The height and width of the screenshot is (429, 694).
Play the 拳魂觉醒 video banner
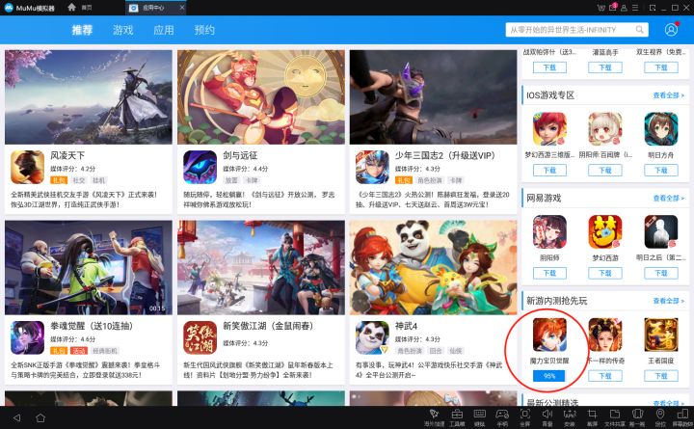pos(89,267)
